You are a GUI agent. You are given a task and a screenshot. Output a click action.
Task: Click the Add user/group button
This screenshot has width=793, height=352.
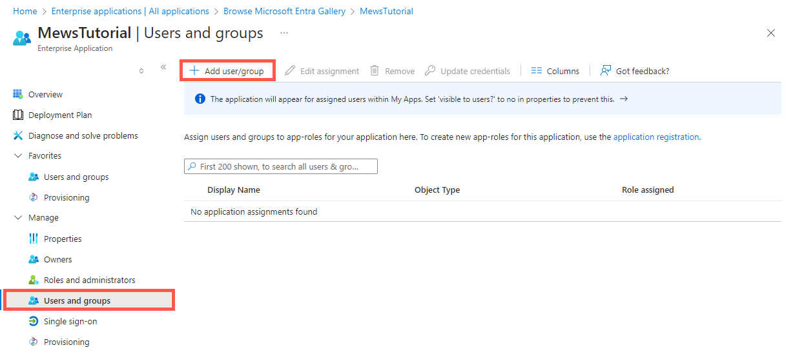(227, 71)
